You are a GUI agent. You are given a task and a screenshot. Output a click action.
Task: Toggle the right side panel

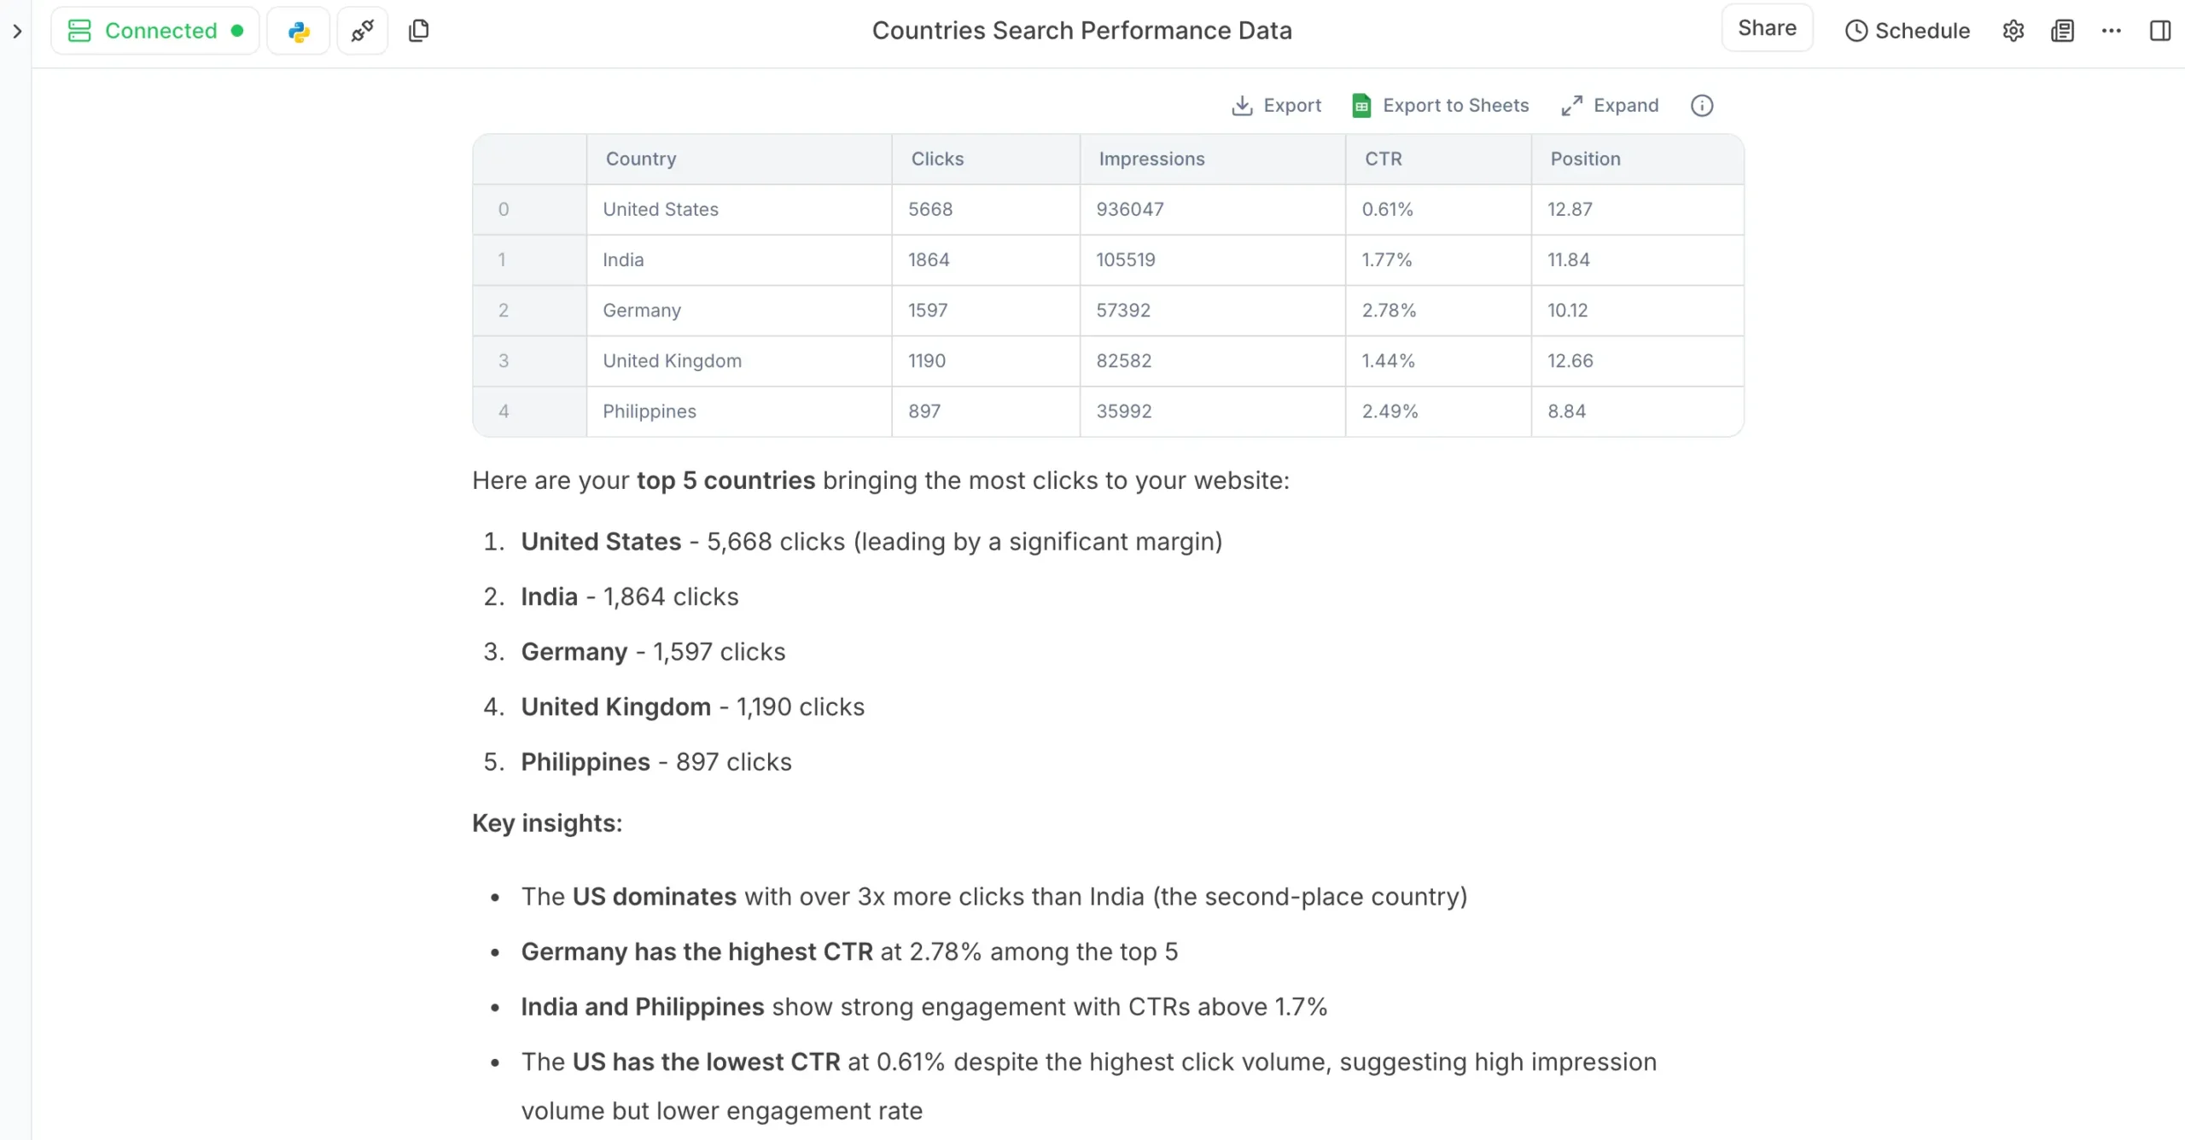coord(2159,31)
